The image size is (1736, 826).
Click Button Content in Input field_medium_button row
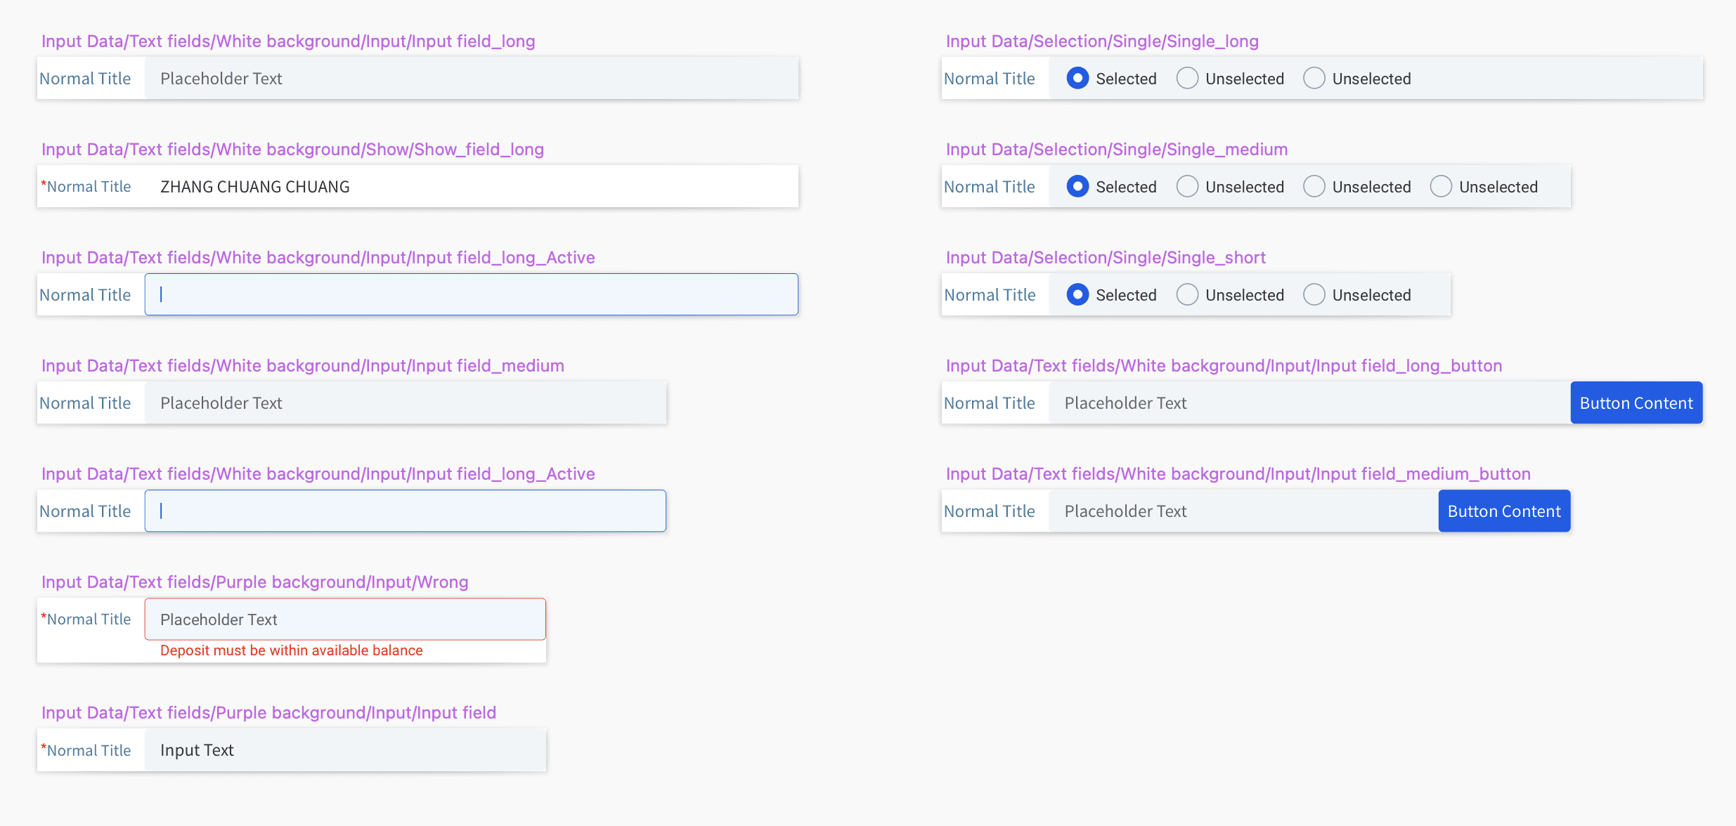tap(1504, 511)
